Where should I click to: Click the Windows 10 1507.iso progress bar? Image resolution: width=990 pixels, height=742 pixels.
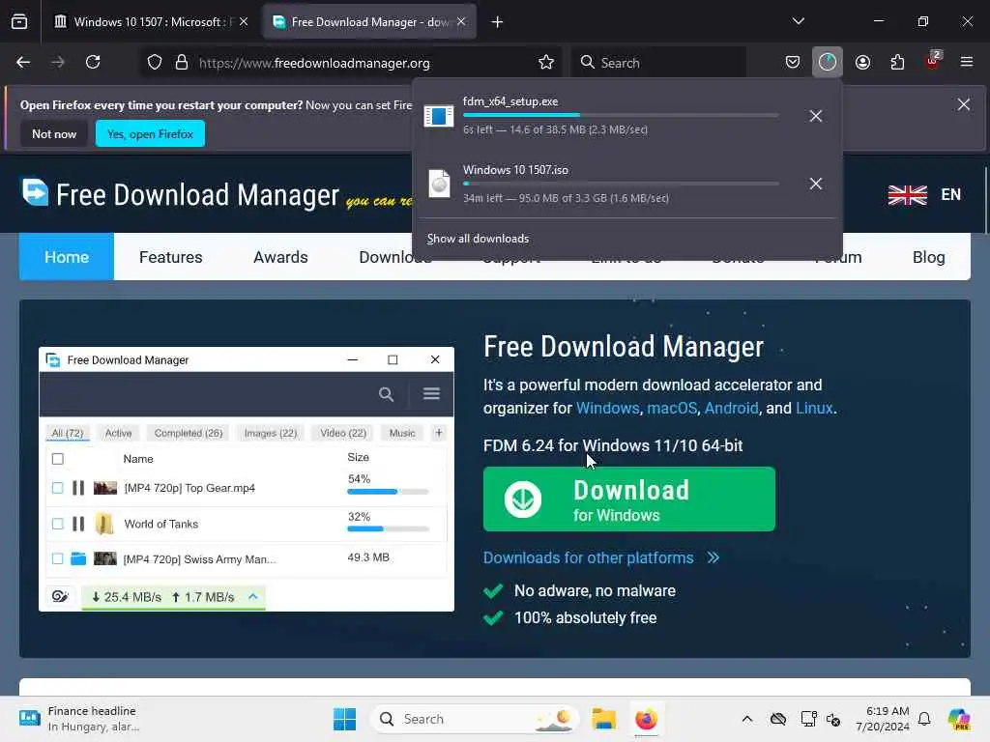tap(621, 184)
